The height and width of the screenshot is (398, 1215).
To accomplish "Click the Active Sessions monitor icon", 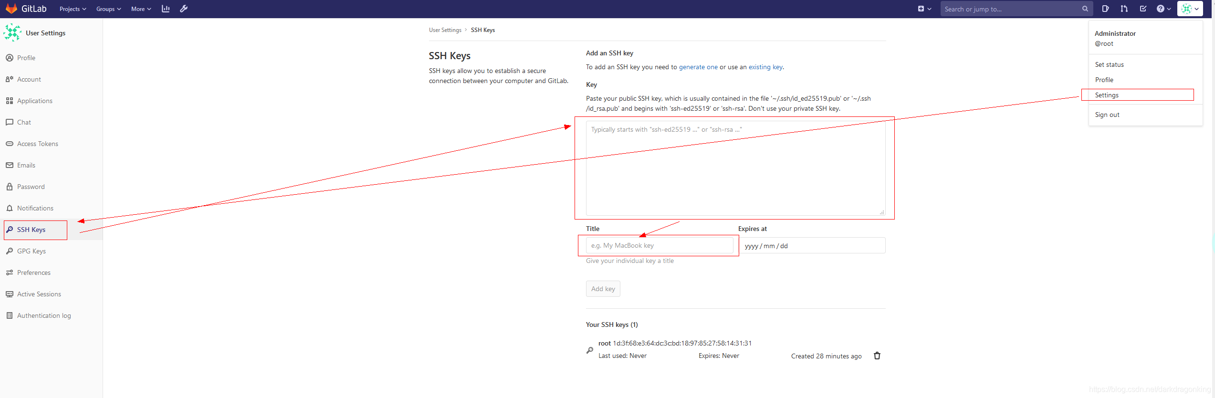I will 10,294.
